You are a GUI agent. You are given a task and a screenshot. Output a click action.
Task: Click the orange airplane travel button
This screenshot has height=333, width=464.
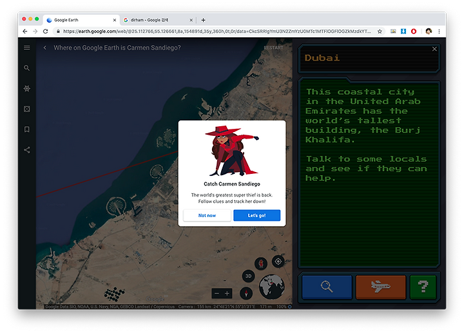pyautogui.click(x=381, y=287)
